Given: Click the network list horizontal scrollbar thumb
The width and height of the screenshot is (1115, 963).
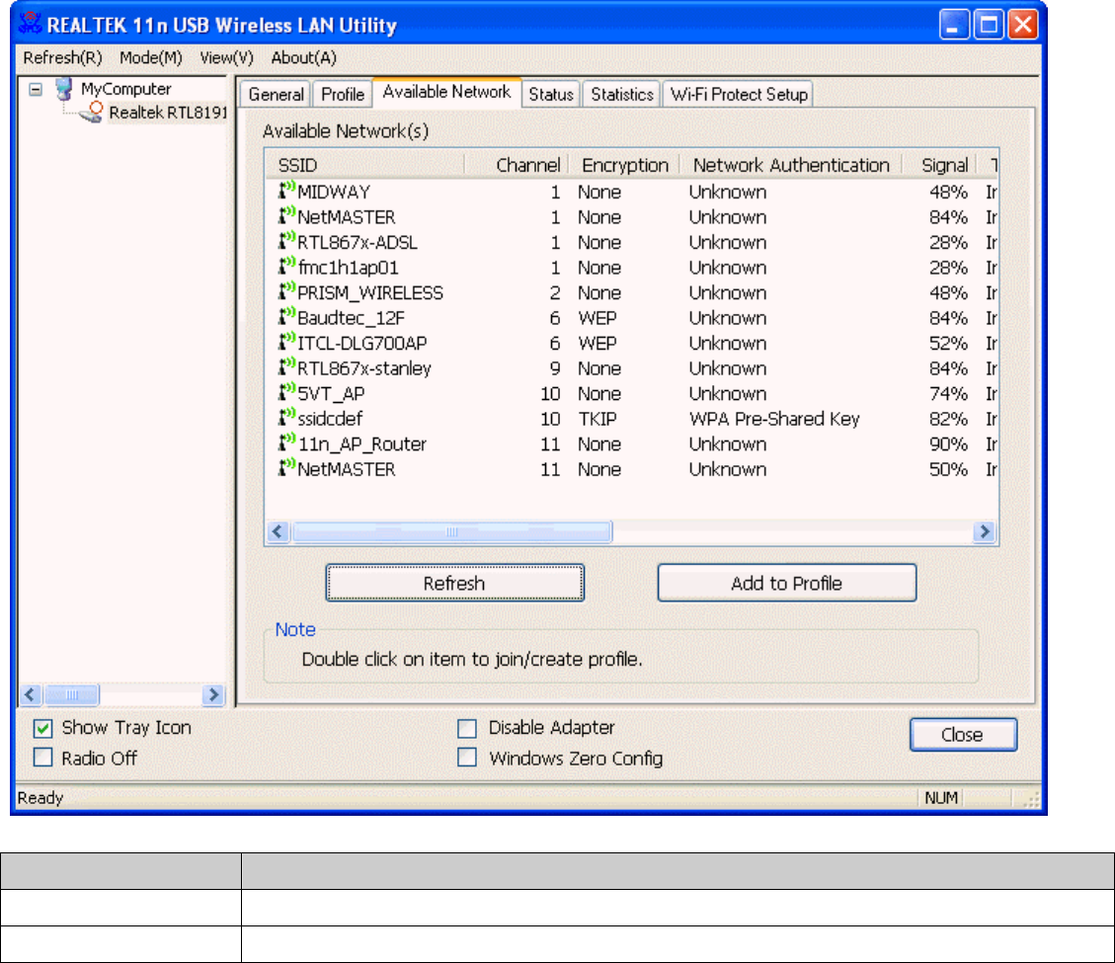Looking at the screenshot, I should pos(452,531).
